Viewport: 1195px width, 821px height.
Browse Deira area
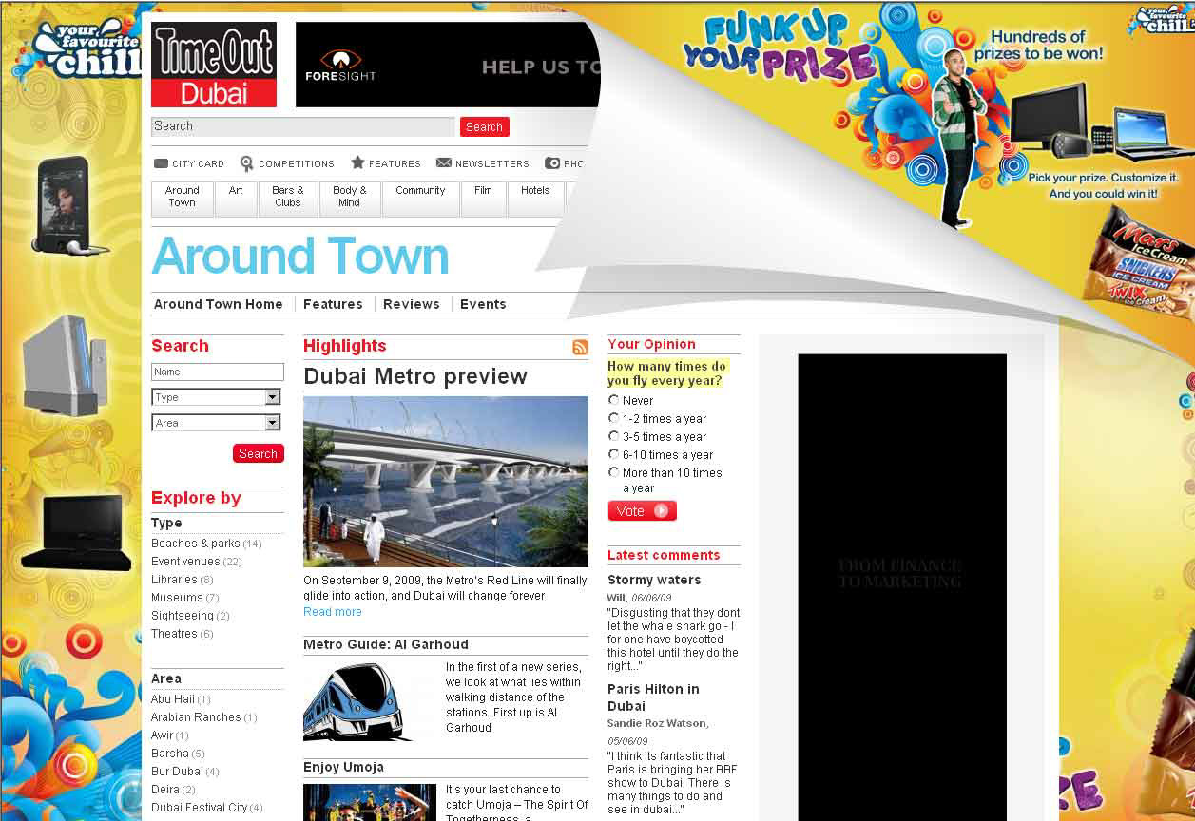(x=173, y=790)
